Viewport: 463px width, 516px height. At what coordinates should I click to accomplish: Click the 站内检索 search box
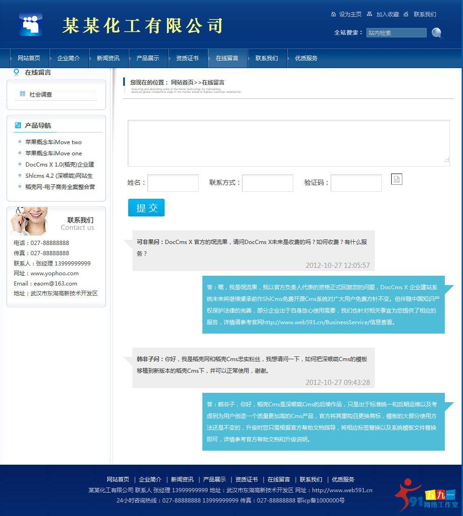[x=396, y=33]
